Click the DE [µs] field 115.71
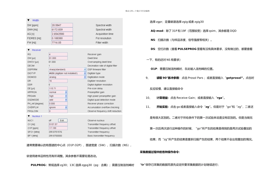 coord(58,89)
